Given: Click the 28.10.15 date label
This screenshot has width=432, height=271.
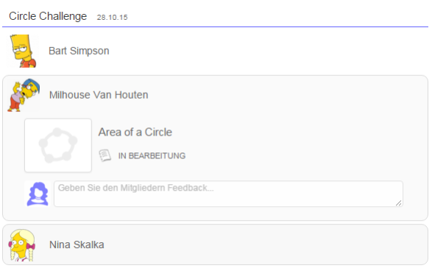Looking at the screenshot, I should click(x=112, y=18).
